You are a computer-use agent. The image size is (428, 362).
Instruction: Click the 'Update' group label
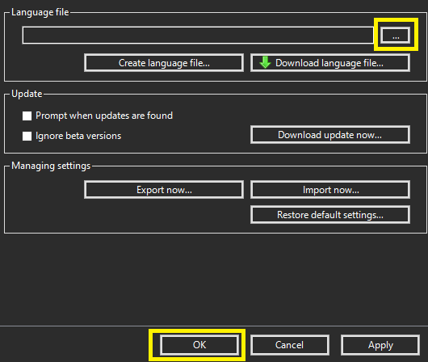click(27, 94)
